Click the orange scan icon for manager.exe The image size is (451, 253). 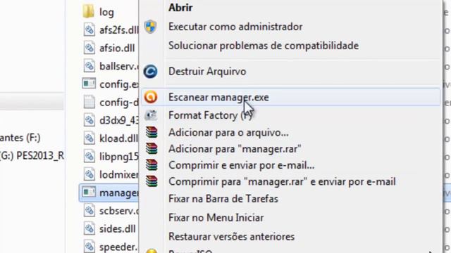(150, 97)
